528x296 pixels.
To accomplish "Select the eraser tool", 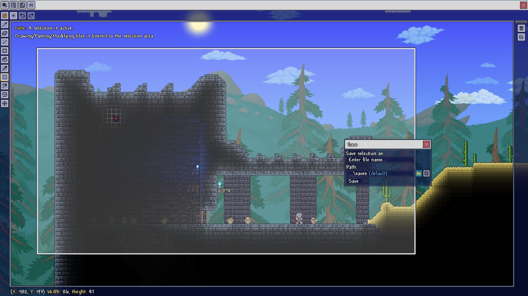I will point(5,33).
